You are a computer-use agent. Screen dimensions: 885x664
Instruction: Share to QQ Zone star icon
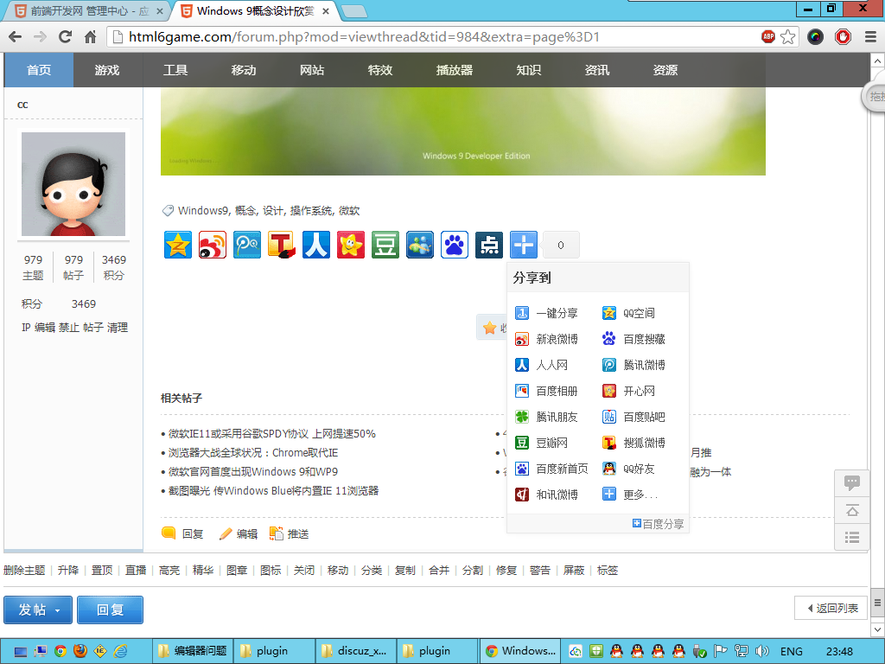click(178, 245)
